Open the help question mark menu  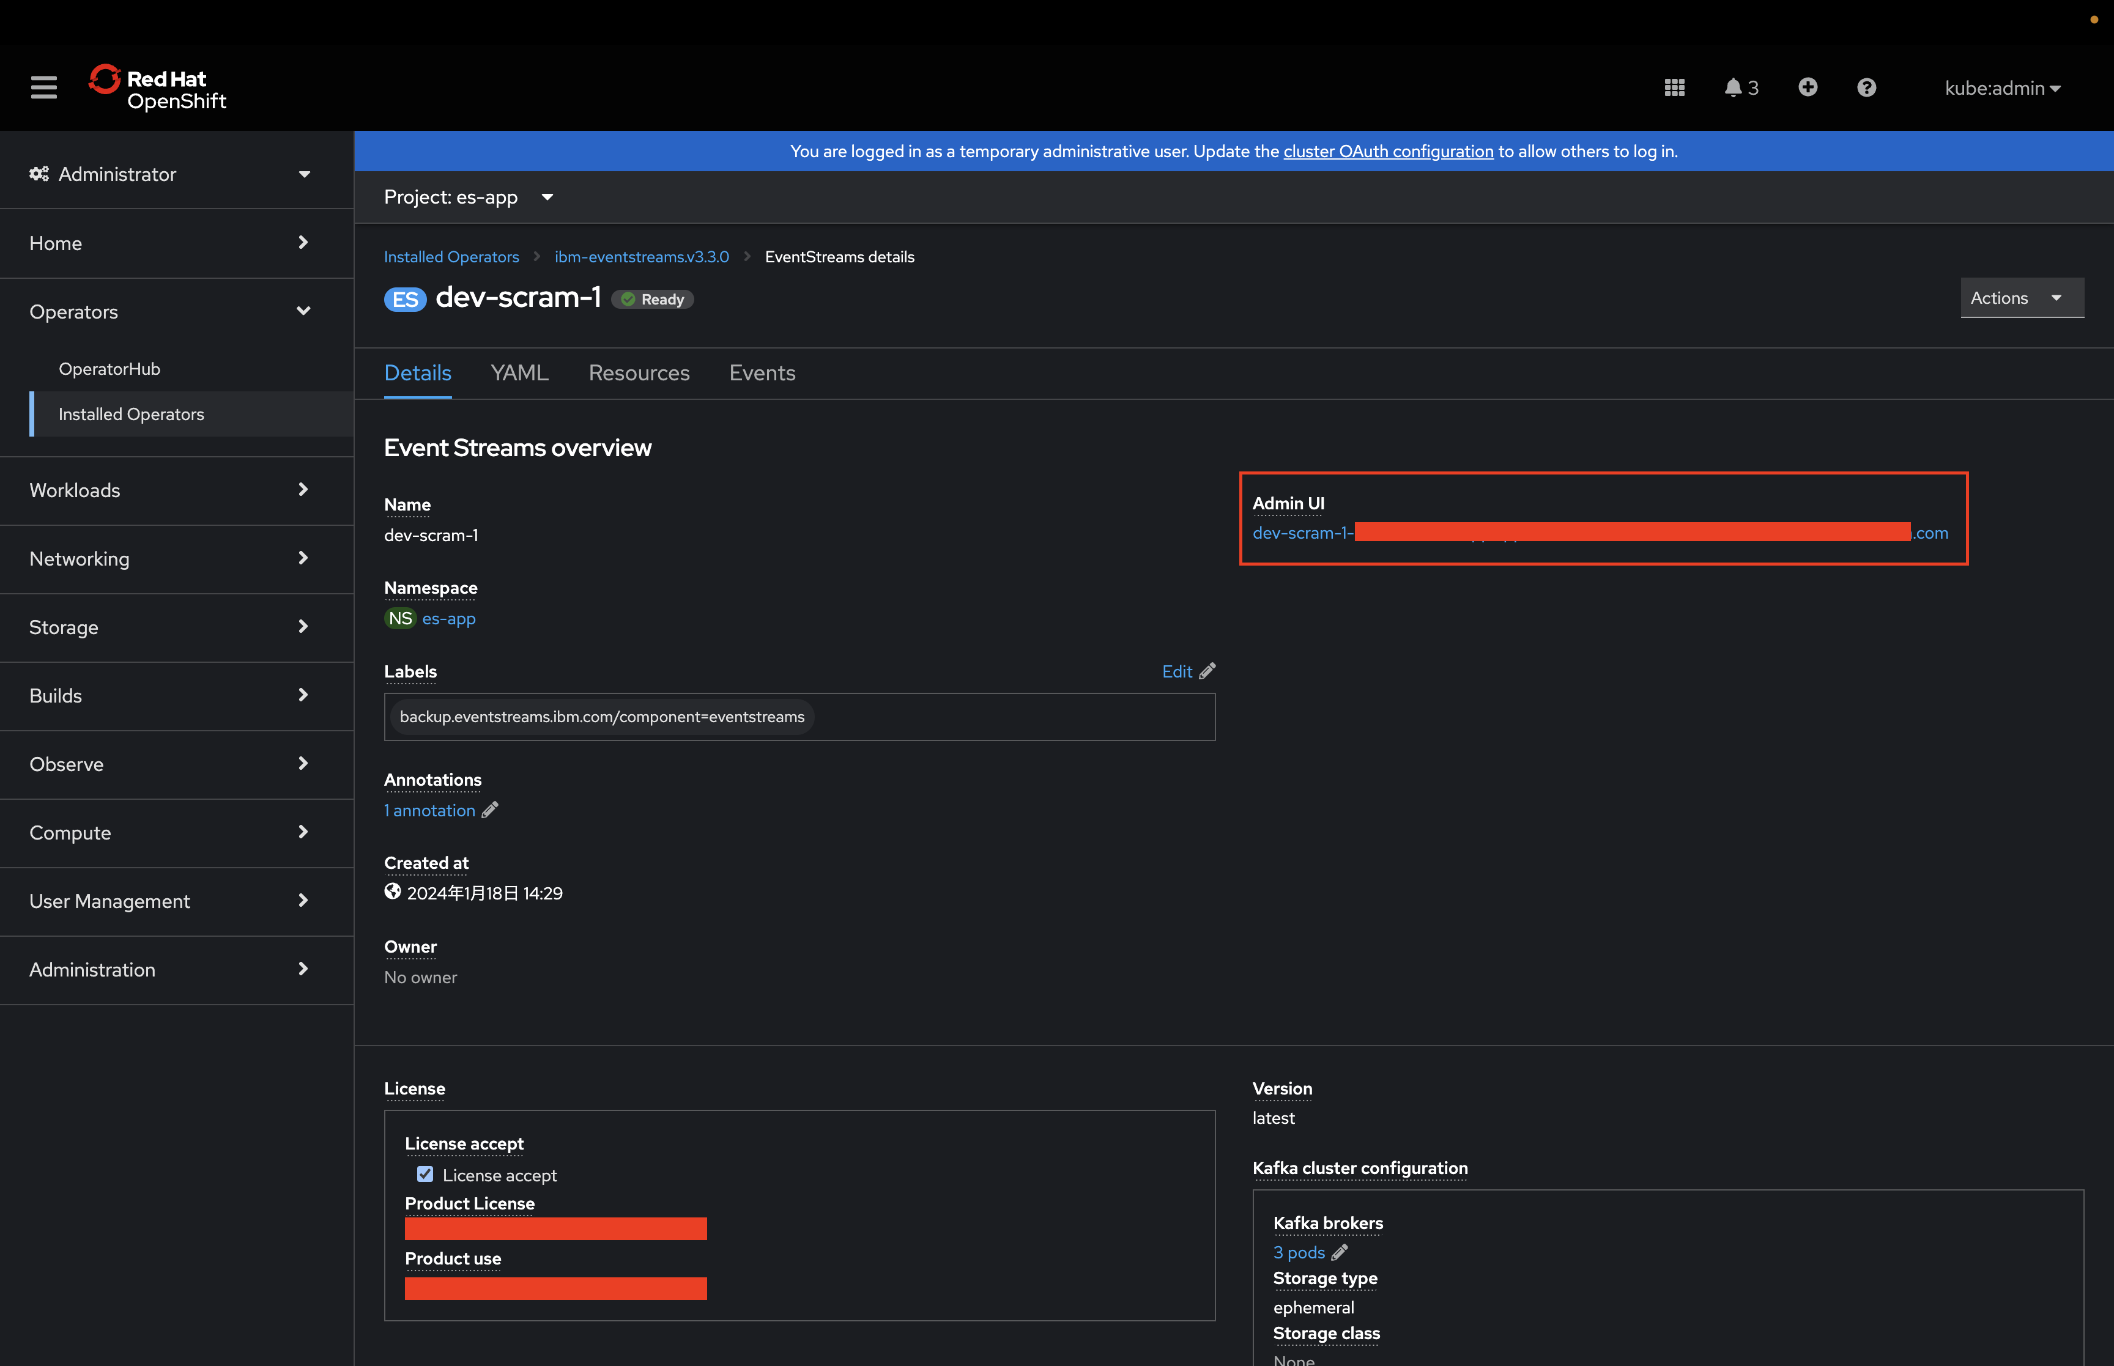click(1866, 87)
